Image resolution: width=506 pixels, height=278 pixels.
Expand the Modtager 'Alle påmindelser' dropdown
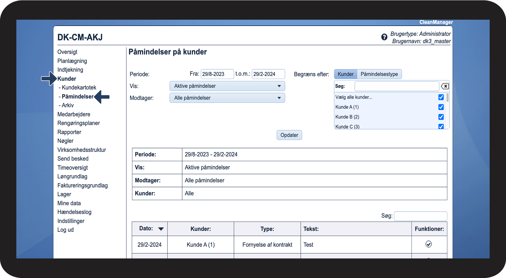[x=227, y=98]
